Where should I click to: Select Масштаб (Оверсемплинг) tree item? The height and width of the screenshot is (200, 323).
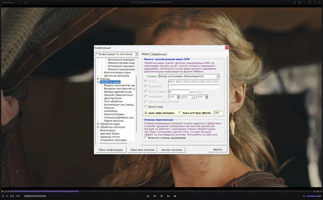click(x=119, y=95)
